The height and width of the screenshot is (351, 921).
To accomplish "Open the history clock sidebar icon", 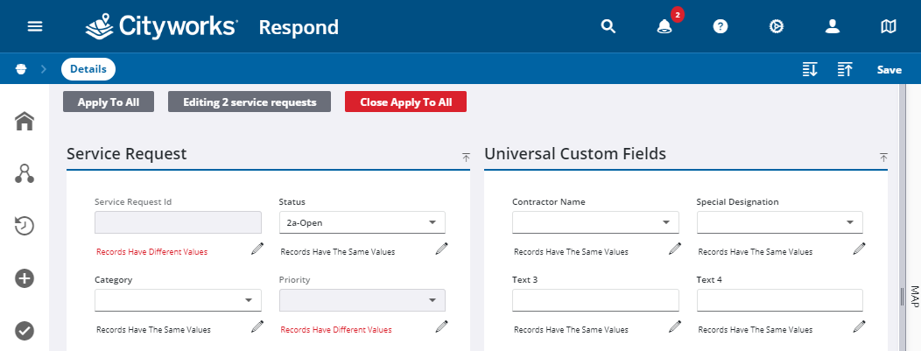I will (25, 226).
